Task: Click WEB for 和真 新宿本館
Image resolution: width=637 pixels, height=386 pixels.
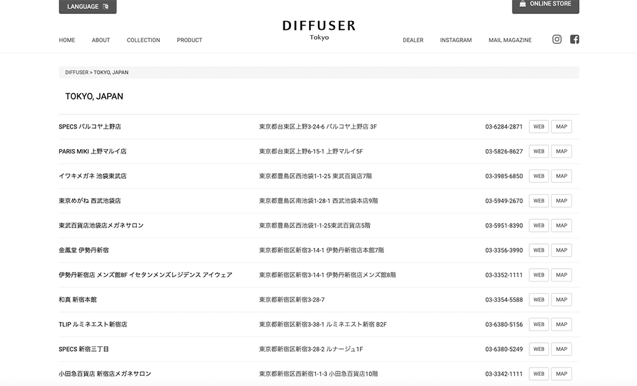Action: (539, 299)
